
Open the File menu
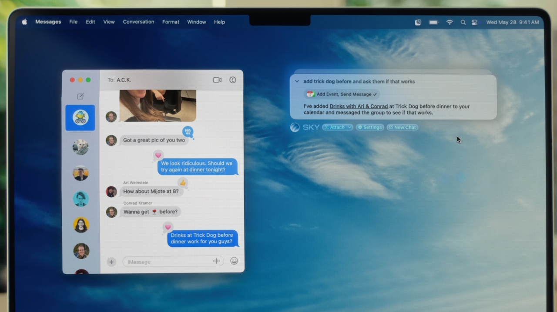point(74,22)
